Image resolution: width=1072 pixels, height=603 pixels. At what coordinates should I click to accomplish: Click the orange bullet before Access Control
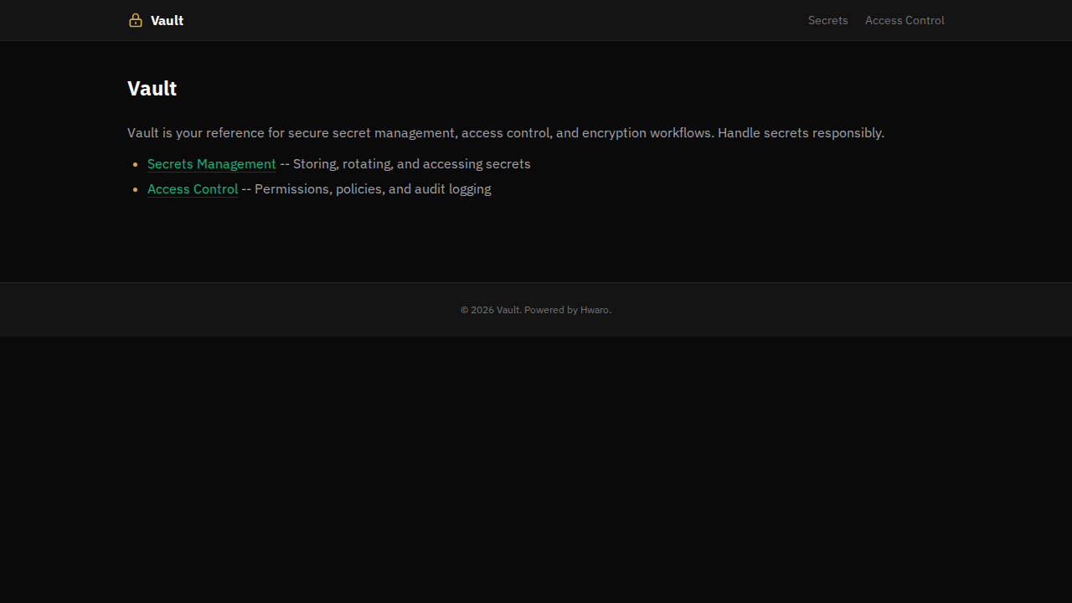click(x=136, y=189)
